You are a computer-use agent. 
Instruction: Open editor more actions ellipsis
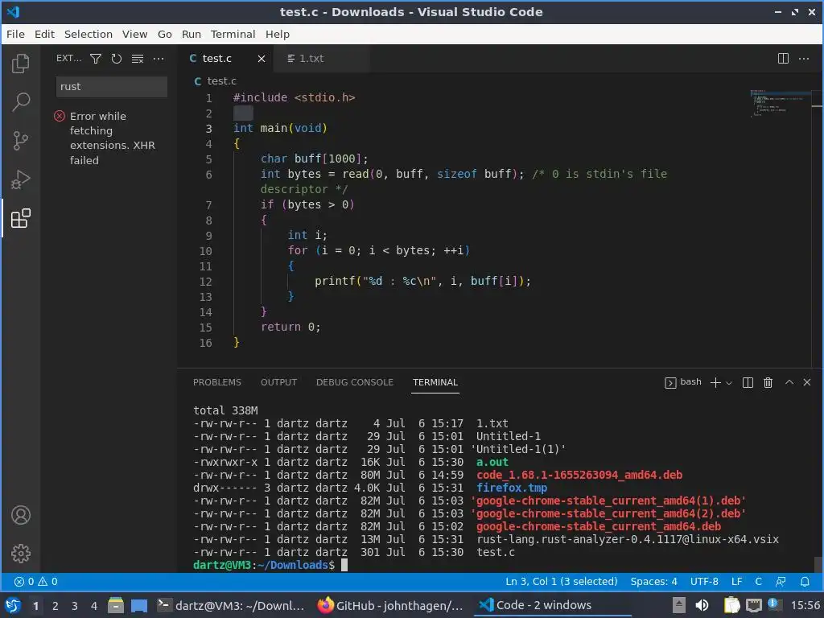(x=804, y=58)
